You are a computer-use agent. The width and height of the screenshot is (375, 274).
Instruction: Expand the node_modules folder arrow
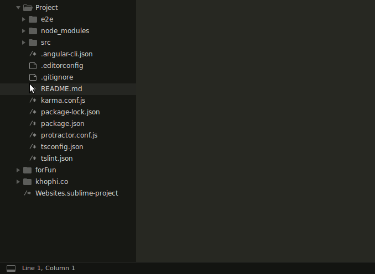tap(24, 31)
